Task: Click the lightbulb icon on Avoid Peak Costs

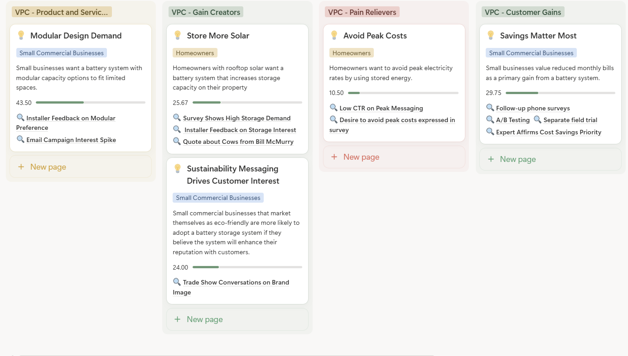Action: pyautogui.click(x=334, y=35)
